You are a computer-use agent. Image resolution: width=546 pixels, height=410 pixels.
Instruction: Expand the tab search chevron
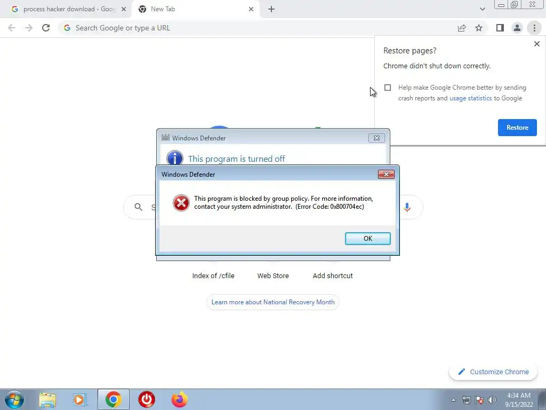coord(482,9)
